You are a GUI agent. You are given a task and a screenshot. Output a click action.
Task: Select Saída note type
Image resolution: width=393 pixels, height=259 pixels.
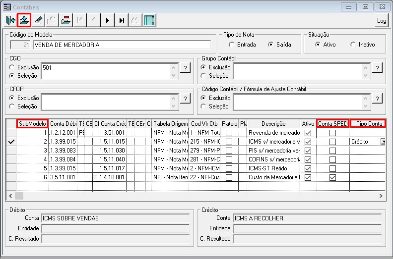[279, 45]
